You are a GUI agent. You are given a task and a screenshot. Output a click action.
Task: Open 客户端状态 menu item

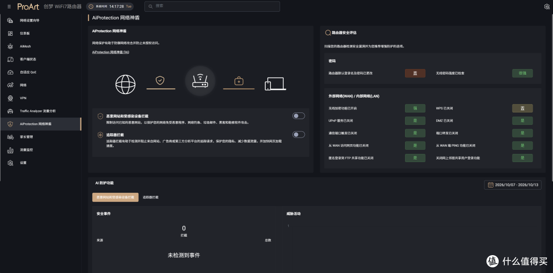point(40,59)
